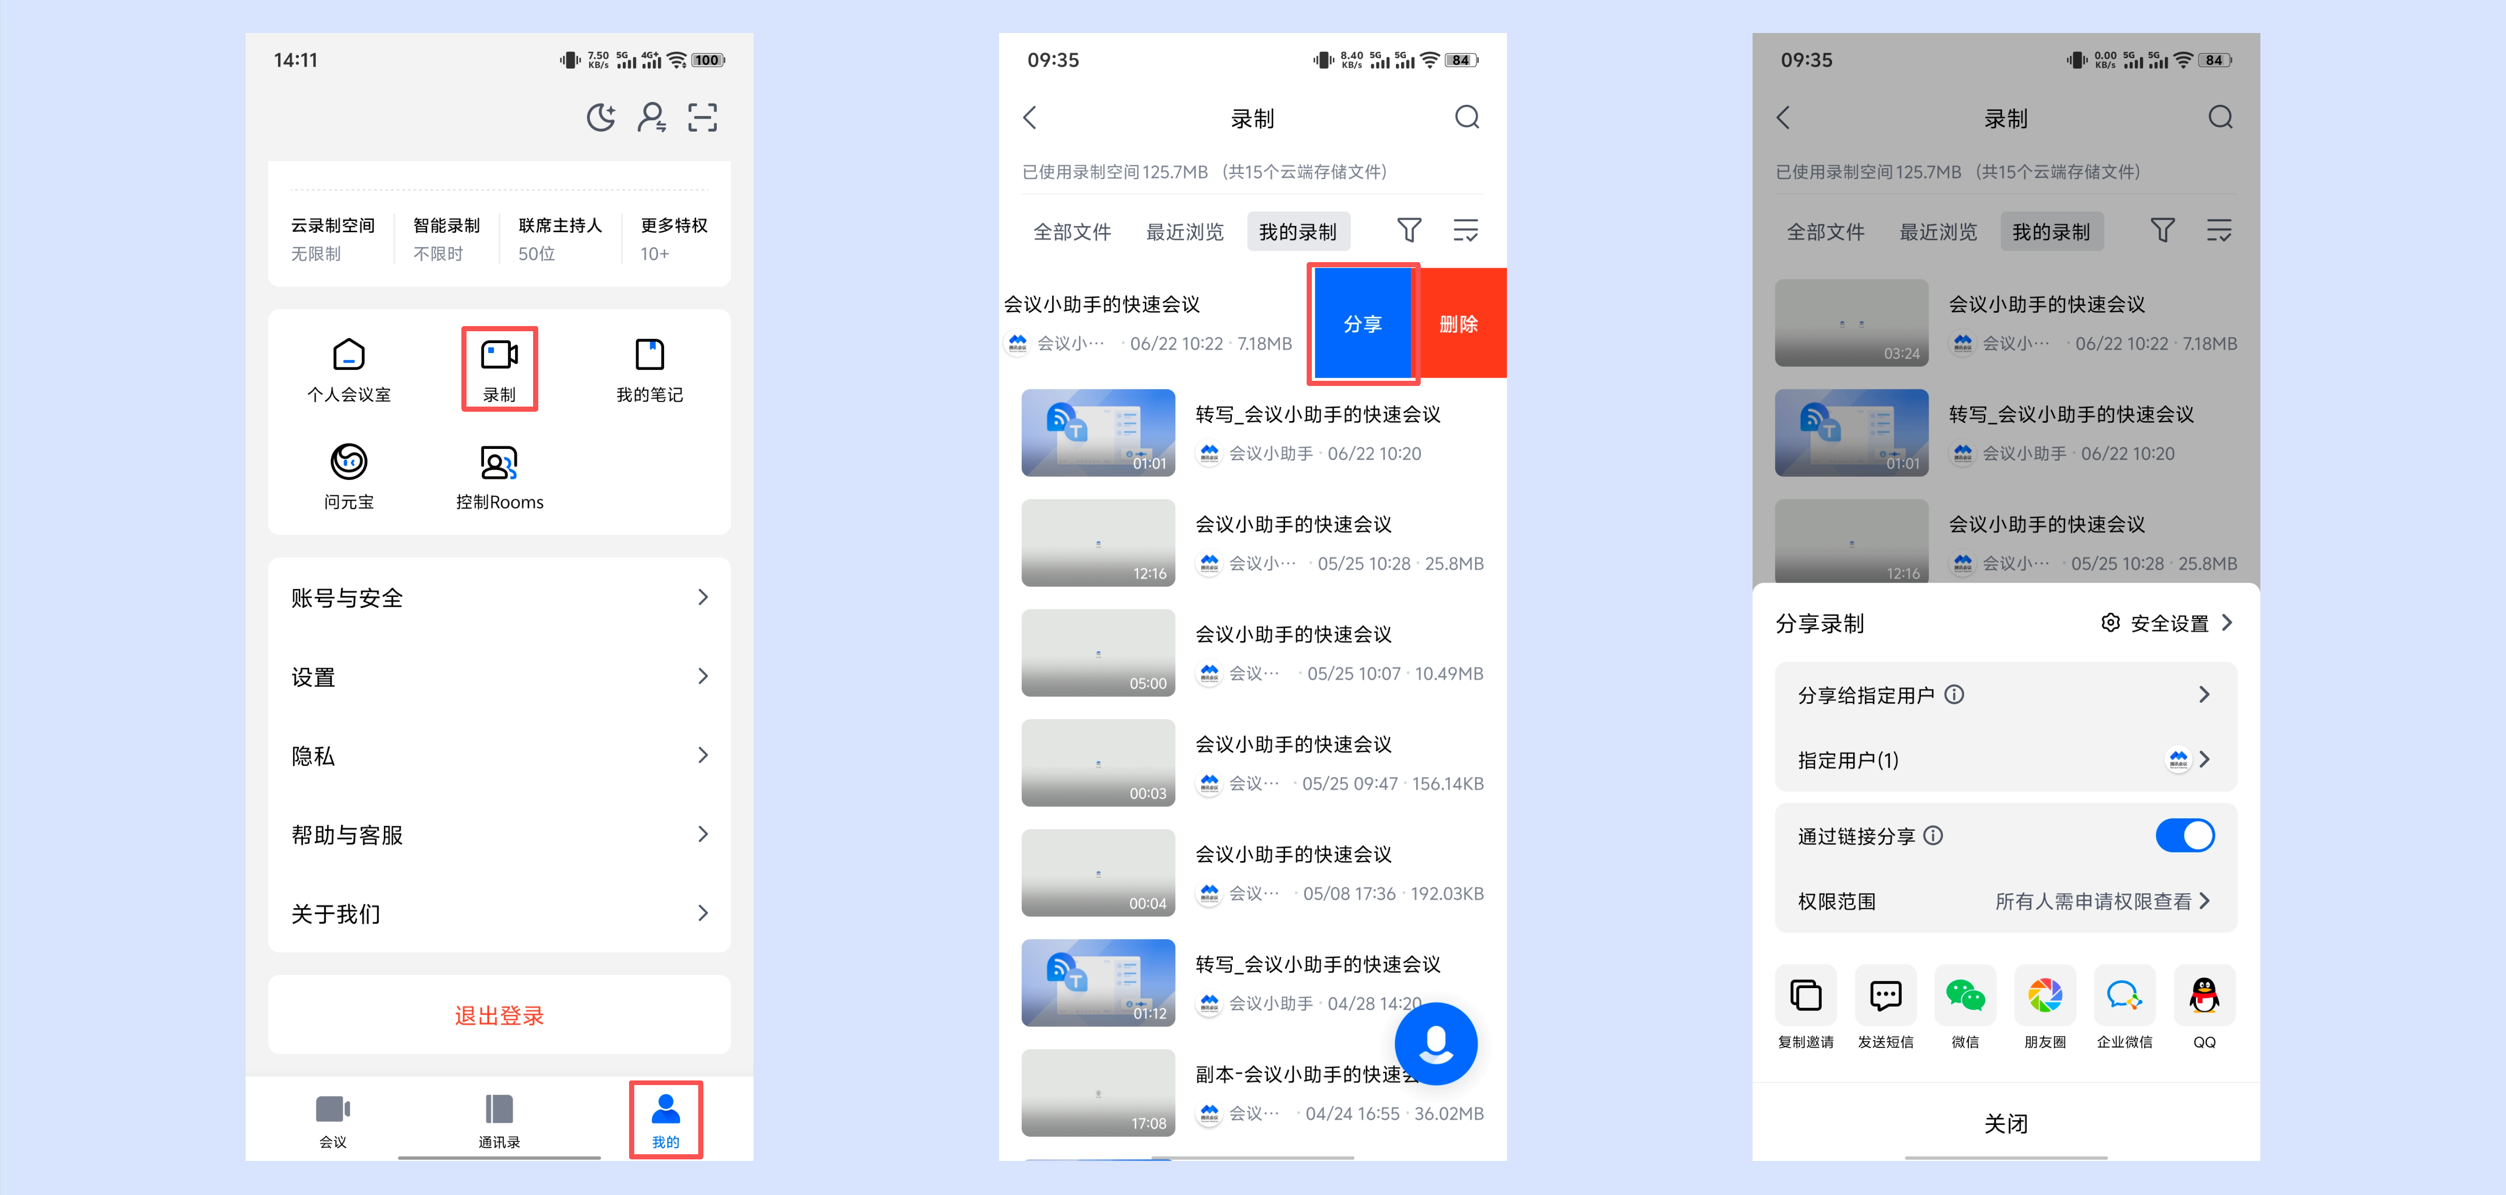This screenshot has height=1195, width=2506.
Task: Select 最近浏览 tab in middle screen
Action: 1185,232
